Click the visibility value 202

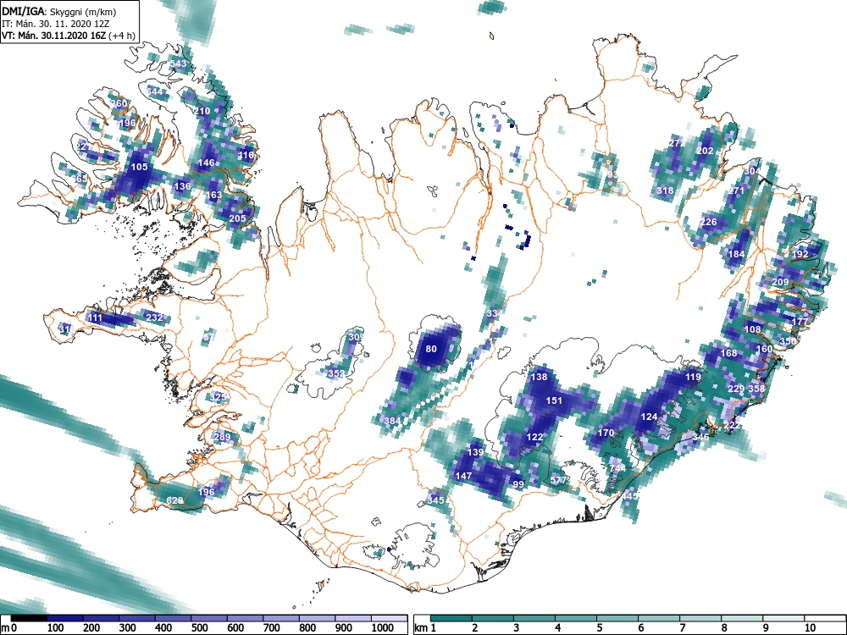705,152
